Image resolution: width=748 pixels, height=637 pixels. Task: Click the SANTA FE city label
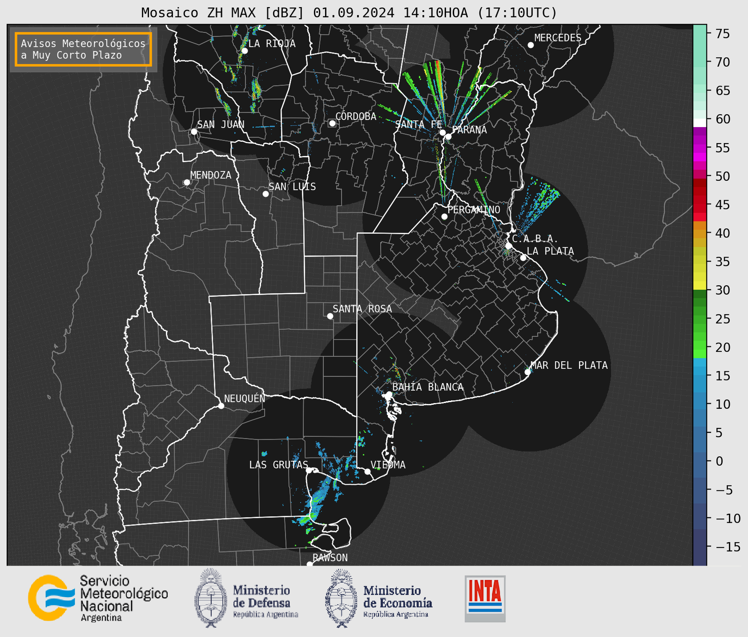419,124
